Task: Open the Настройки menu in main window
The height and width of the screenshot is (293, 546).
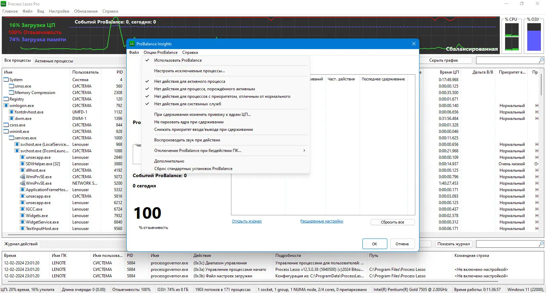Action: click(x=59, y=11)
